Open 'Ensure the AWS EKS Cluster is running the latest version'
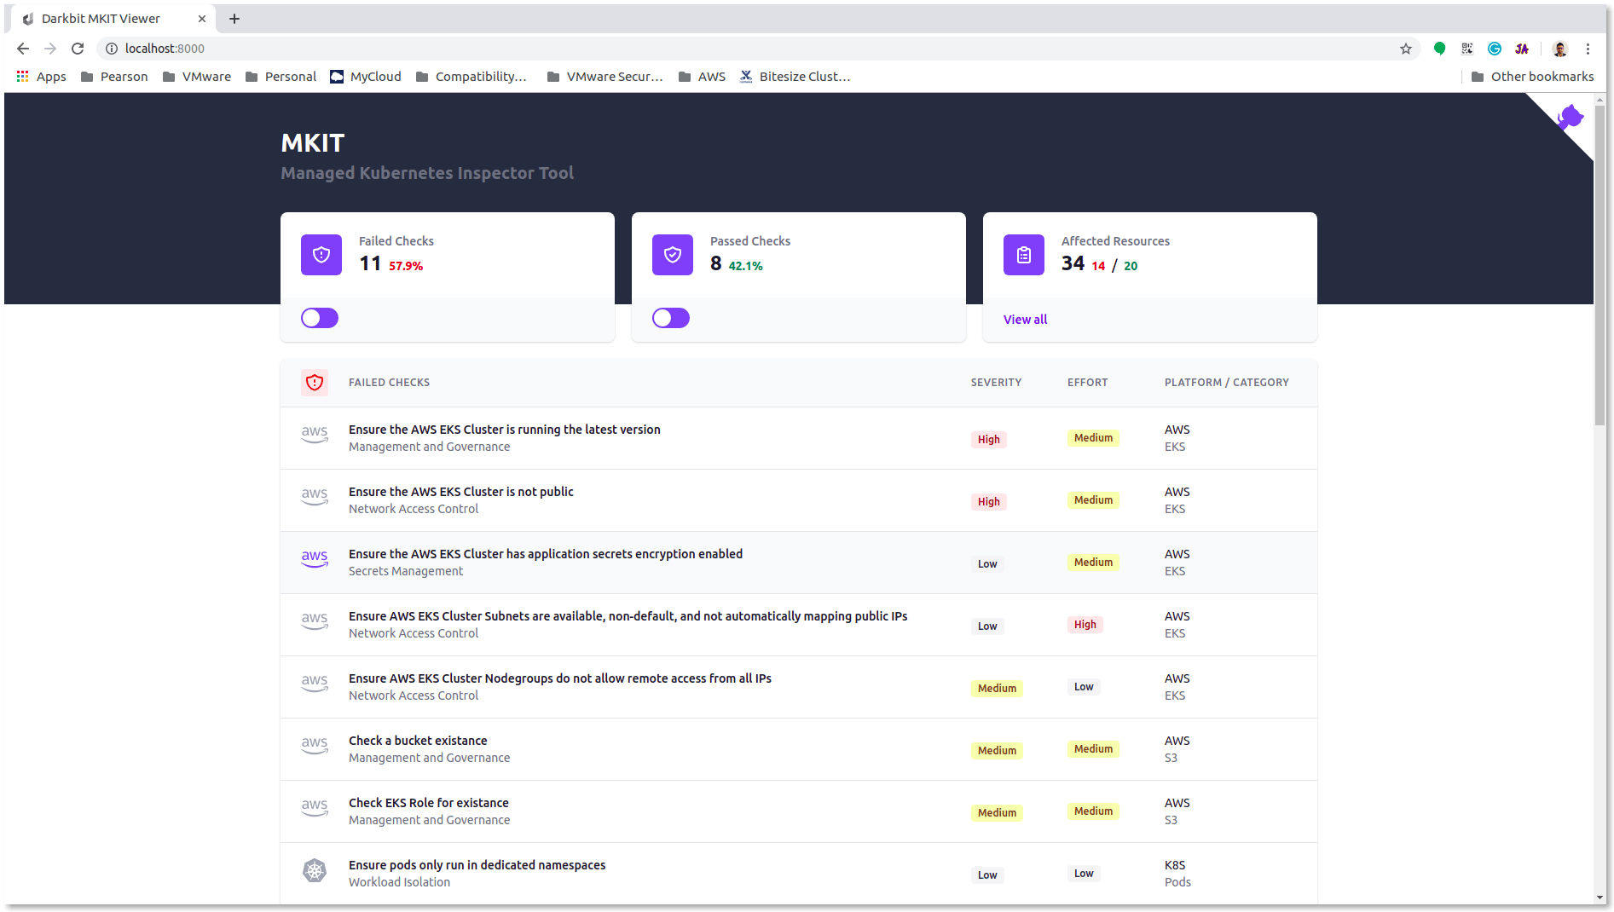The width and height of the screenshot is (1614, 912). tap(504, 430)
